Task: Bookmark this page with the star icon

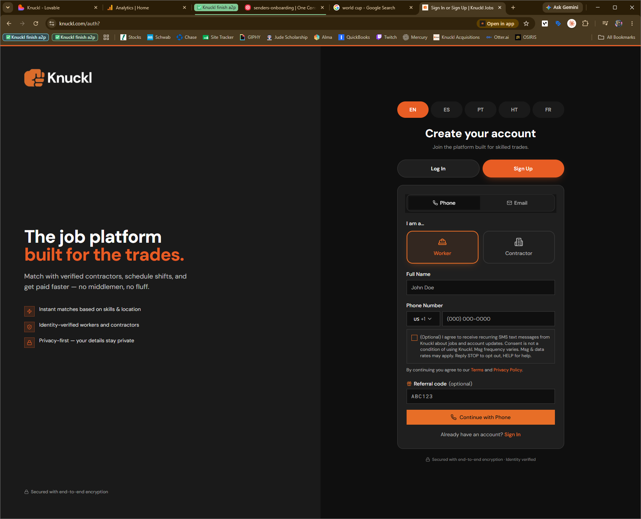Action: click(x=526, y=23)
